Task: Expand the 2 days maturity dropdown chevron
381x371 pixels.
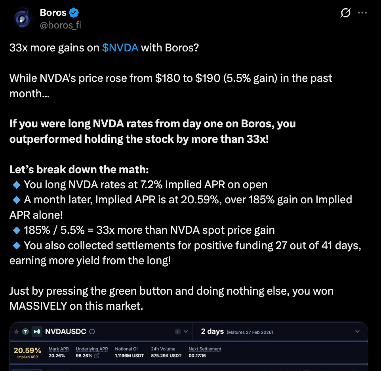Action: point(357,331)
